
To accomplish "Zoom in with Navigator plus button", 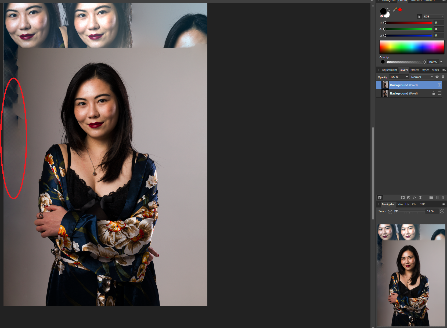I will 442,212.
